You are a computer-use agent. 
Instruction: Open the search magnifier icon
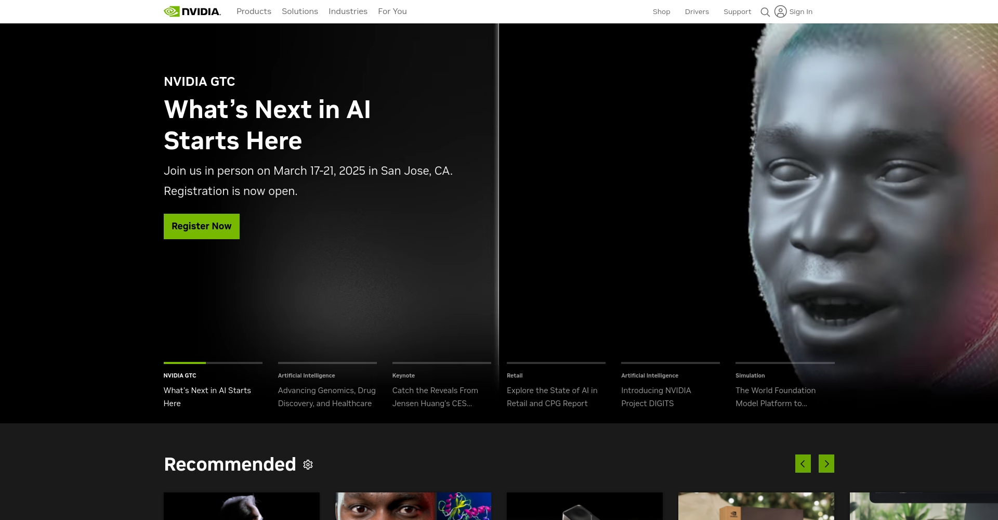tap(765, 12)
